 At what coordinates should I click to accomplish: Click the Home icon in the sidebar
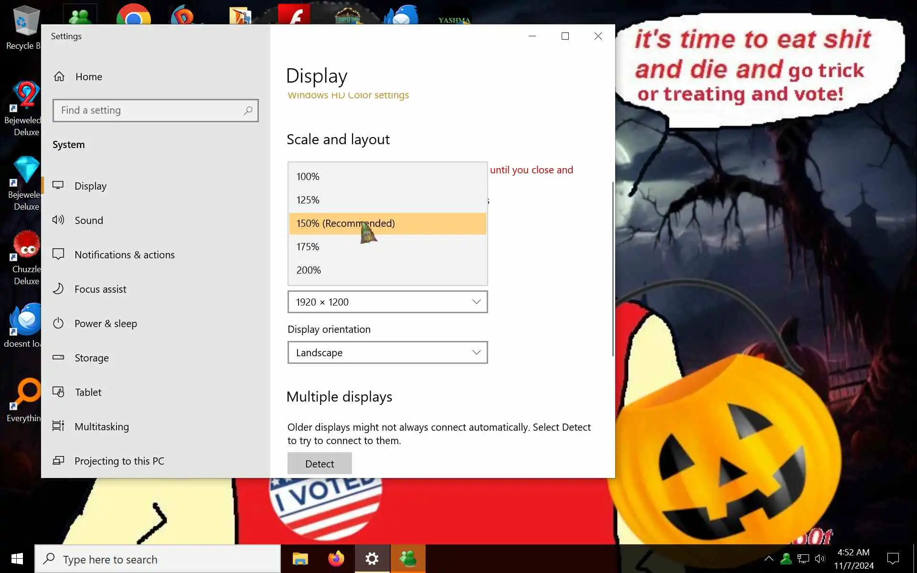coord(59,76)
